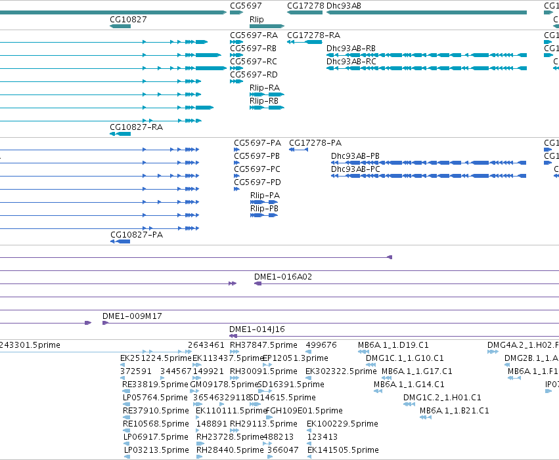Select transcript CG17278-RA
559x460 pixels.
click(314, 35)
